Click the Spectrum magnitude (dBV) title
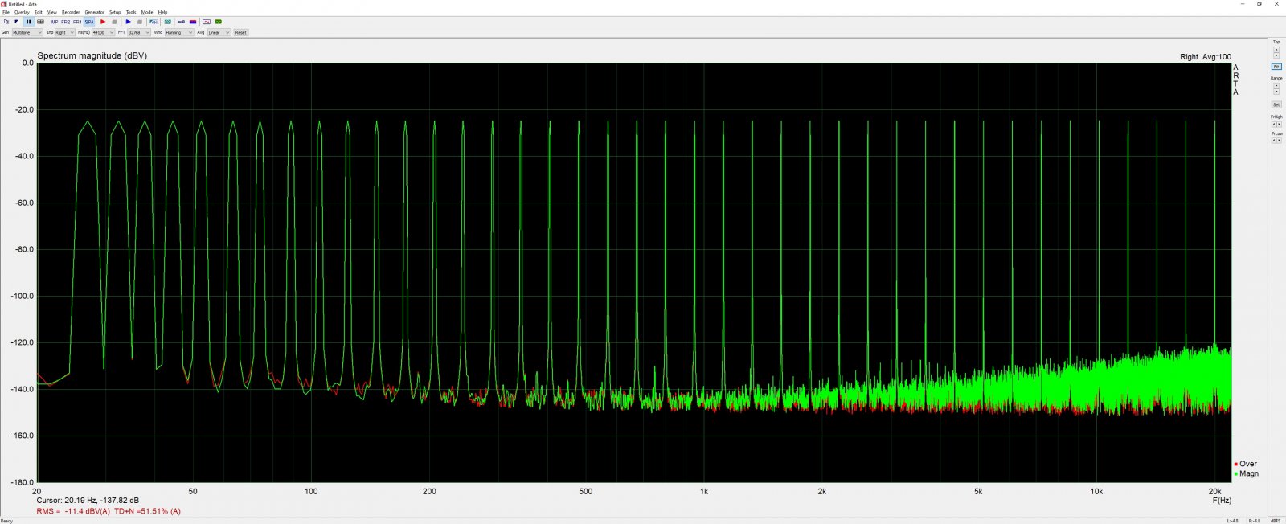The width and height of the screenshot is (1286, 524). [92, 56]
